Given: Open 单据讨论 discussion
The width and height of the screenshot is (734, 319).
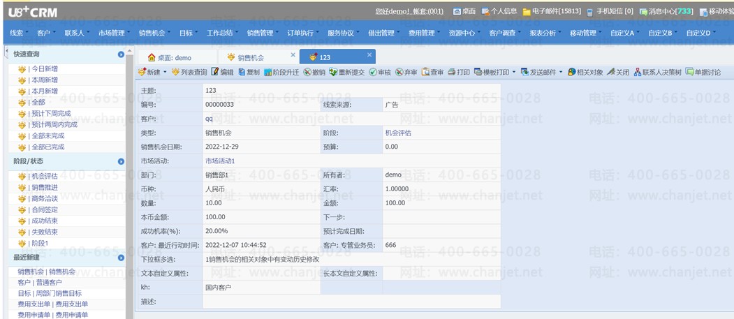Looking at the screenshot, I should 703,73.
